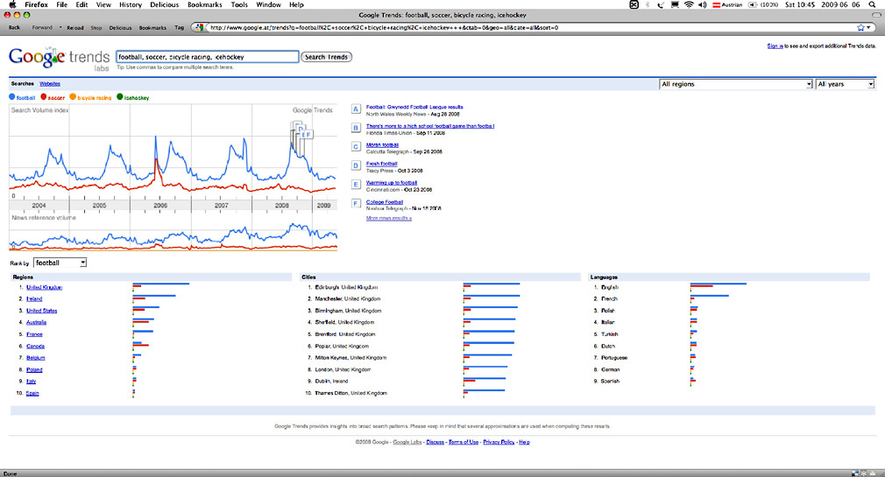Click news marker icon A
This screenshot has height=477, width=885.
pos(356,109)
